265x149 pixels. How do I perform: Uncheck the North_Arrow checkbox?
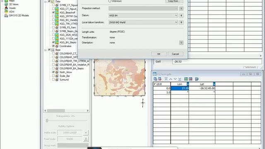[x=53, y=72]
